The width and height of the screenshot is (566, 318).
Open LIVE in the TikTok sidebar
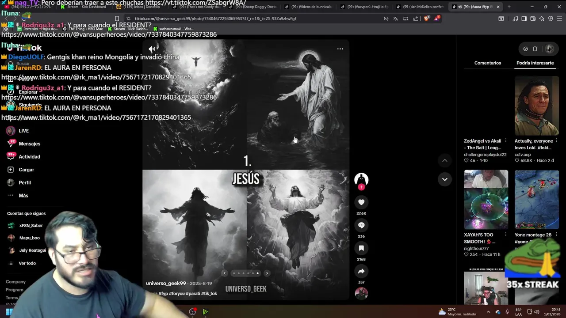(x=18, y=131)
